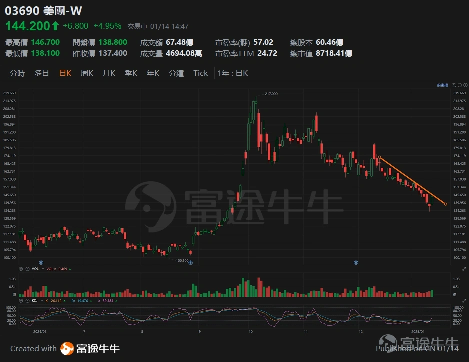Viewport: 469px width, 362px height.
Task: Click 最低價 value 138.100
Action: (x=45, y=53)
